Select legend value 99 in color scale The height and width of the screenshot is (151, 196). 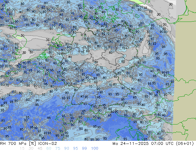[x=84, y=149]
